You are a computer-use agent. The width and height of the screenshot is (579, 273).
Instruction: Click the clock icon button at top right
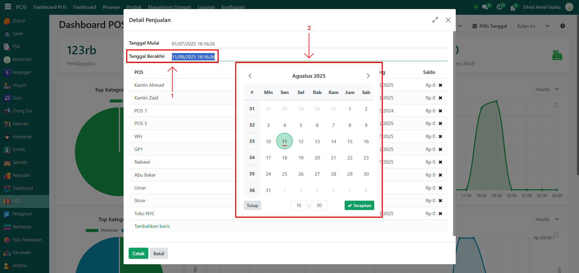[x=562, y=26]
